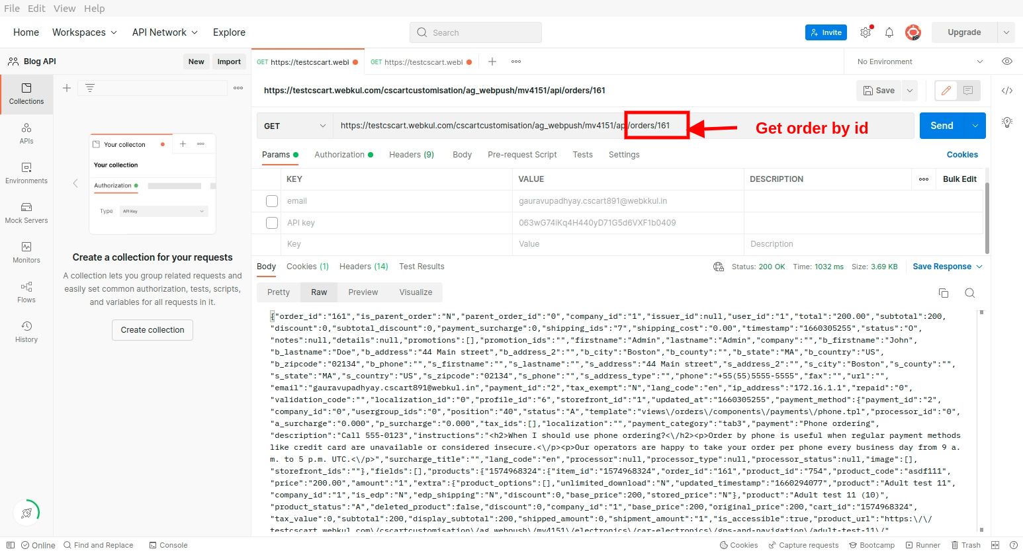Open the APIs sidebar panel
The height and width of the screenshot is (553, 1023).
pyautogui.click(x=26, y=134)
